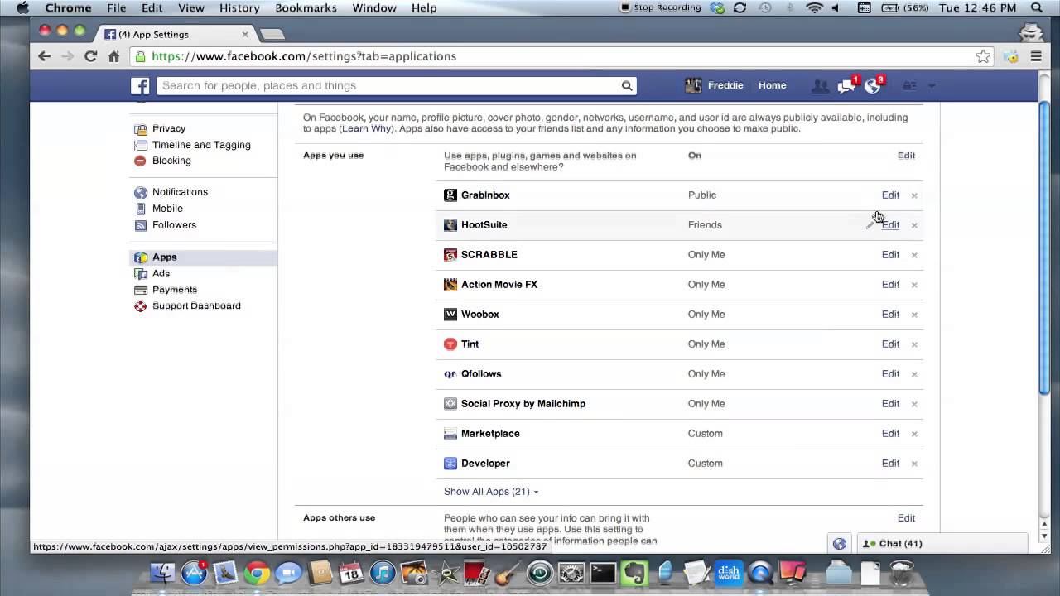
Task: Open Ads settings in sidebar
Action: (161, 273)
